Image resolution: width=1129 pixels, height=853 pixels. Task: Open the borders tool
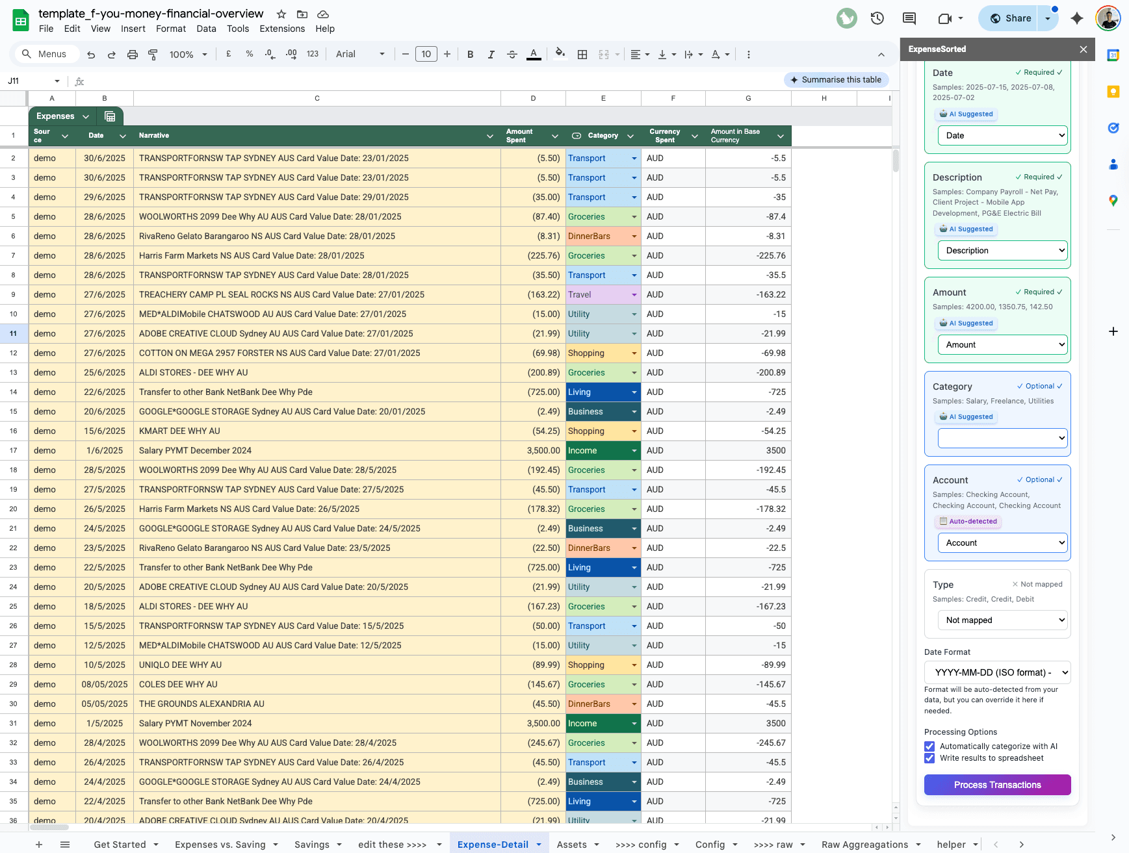pyautogui.click(x=582, y=55)
